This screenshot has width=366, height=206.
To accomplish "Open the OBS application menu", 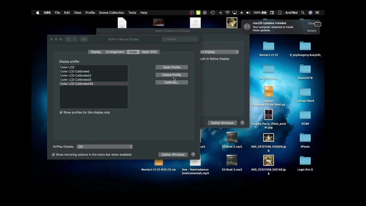I will coord(47,13).
